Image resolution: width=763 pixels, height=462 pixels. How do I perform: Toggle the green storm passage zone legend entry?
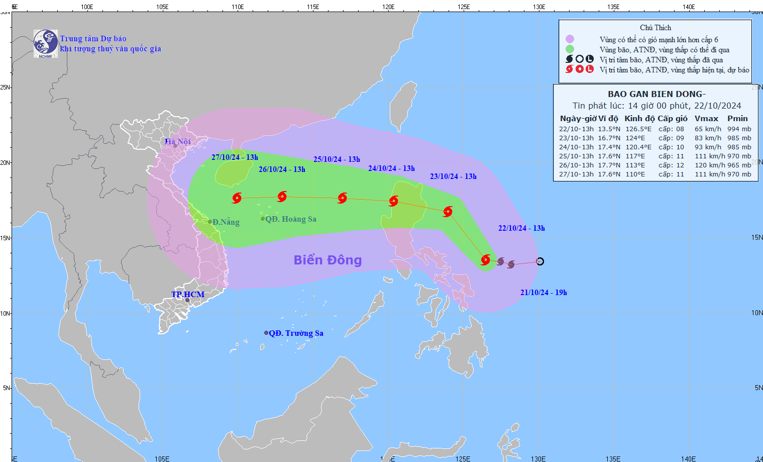pyautogui.click(x=570, y=49)
